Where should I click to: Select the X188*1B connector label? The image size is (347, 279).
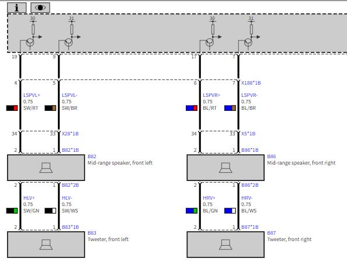click(x=251, y=83)
